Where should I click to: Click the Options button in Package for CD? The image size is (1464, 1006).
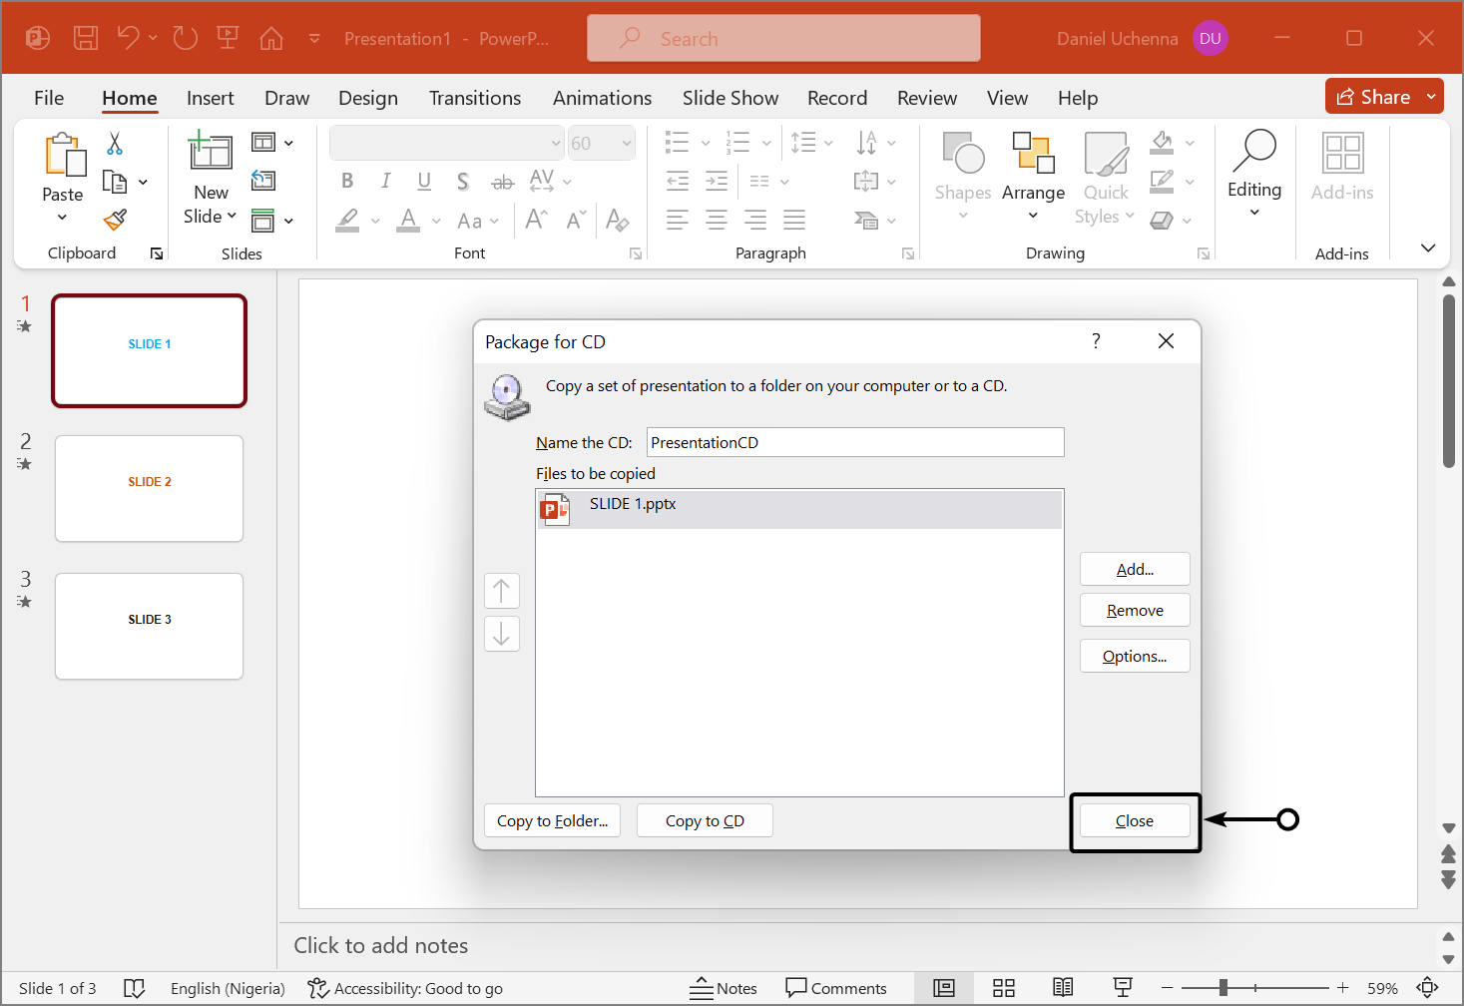[x=1134, y=656]
